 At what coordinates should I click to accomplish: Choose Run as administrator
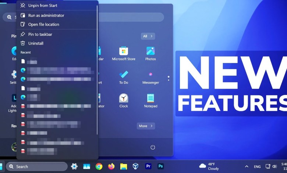tap(57, 15)
